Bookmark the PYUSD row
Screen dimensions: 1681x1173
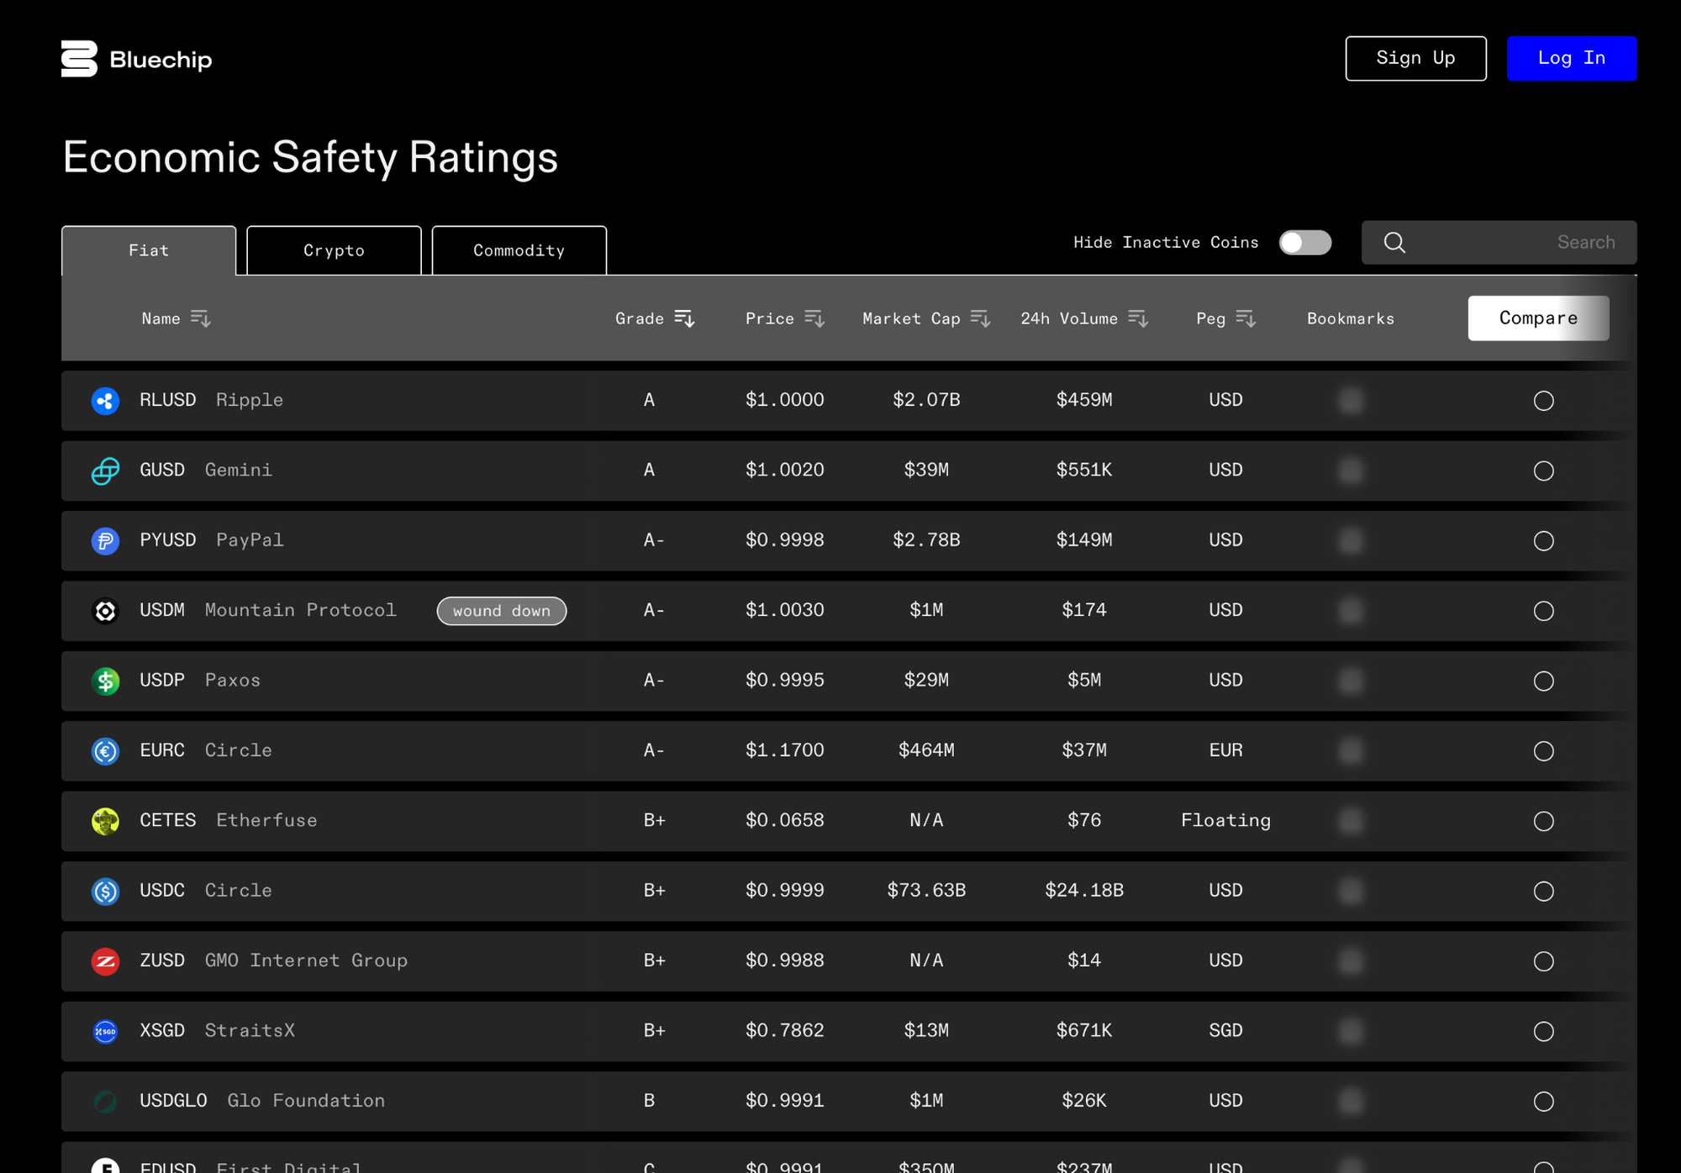tap(1351, 540)
